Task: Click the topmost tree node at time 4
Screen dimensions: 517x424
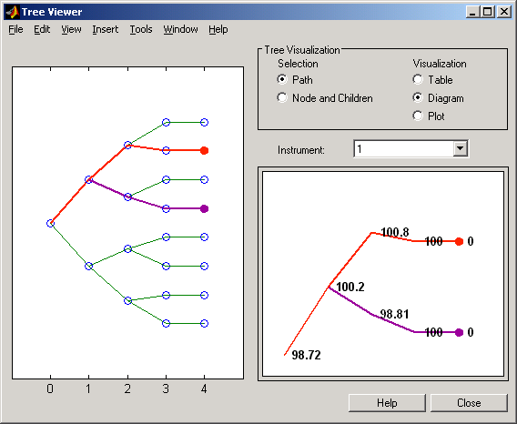Action: click(205, 122)
